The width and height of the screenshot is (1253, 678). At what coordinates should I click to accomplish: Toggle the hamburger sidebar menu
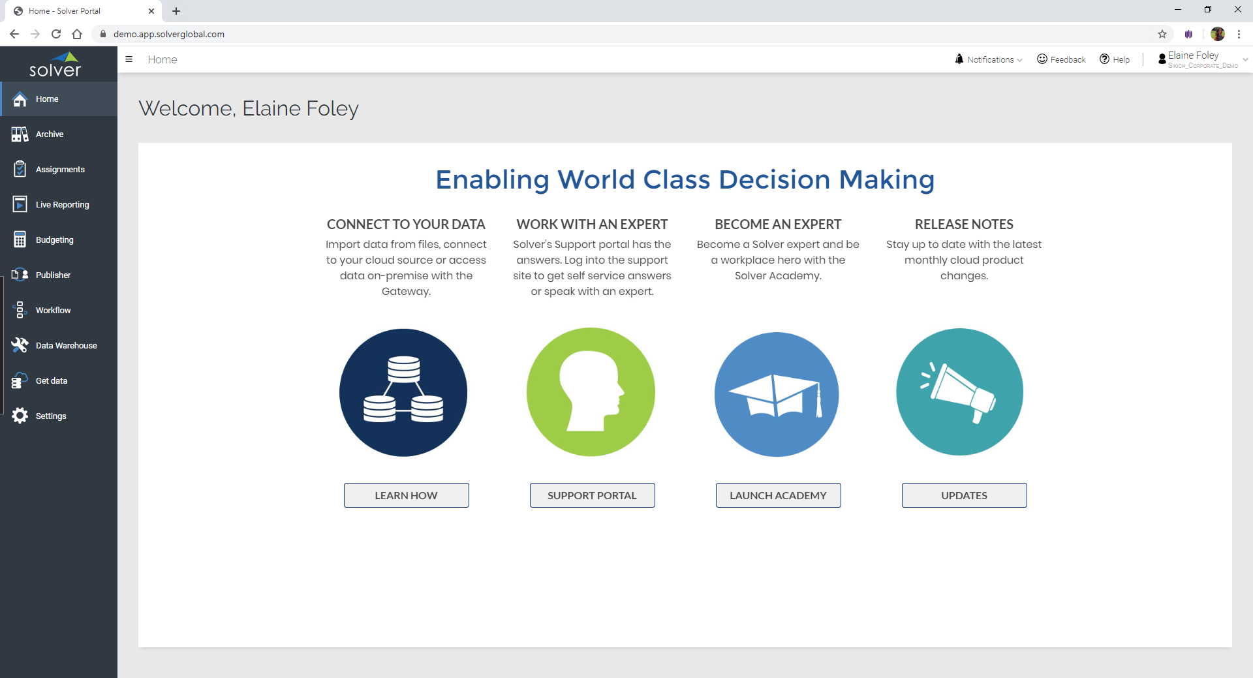pyautogui.click(x=129, y=59)
